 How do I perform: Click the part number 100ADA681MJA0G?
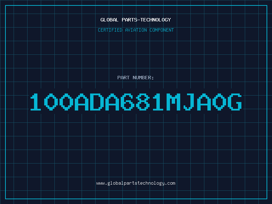point(136,102)
